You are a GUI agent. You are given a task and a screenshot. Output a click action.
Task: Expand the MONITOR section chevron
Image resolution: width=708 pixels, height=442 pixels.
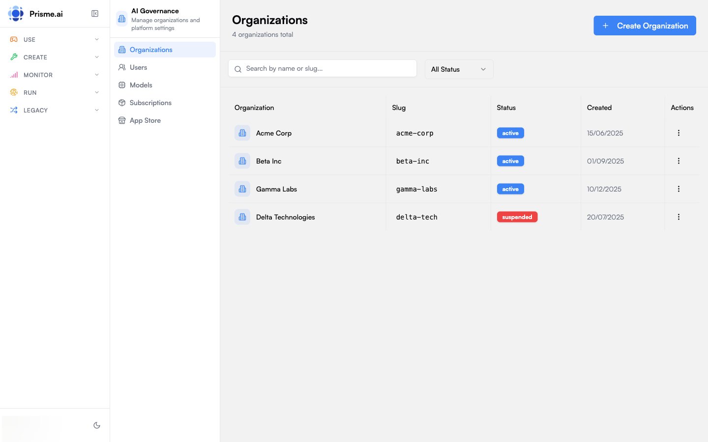[97, 75]
